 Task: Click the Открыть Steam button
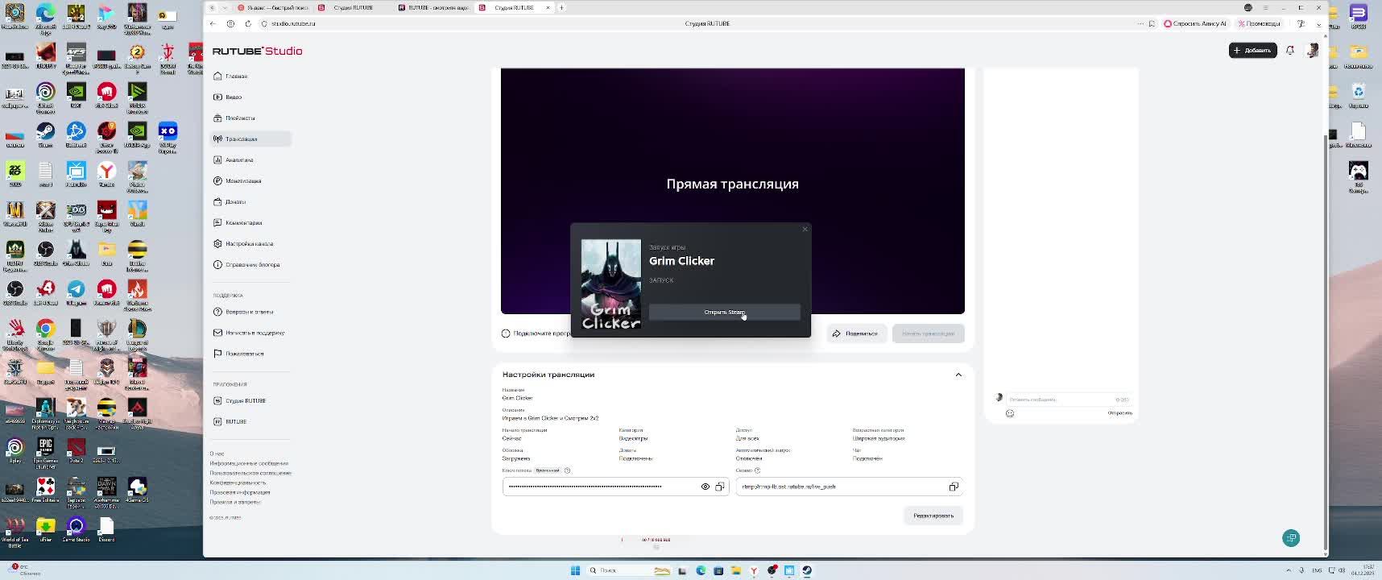[725, 313]
